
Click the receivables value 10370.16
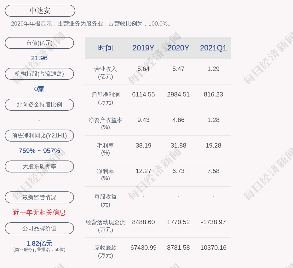pos(213,248)
